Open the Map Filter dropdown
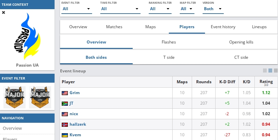Screen dimensions: 278x140 click(x=187, y=9)
